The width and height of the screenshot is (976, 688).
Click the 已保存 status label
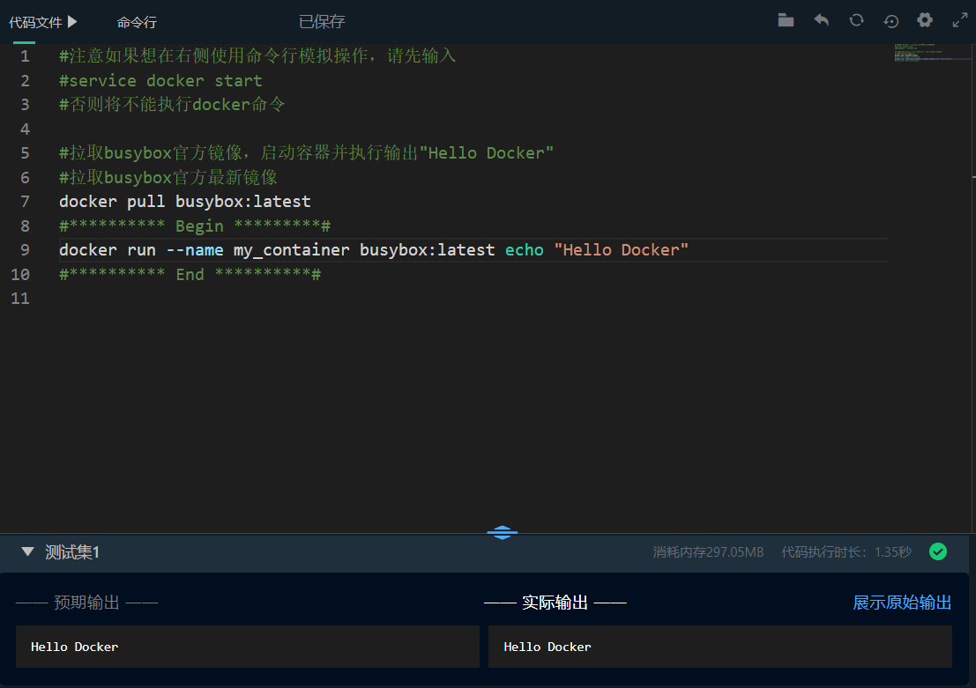point(321,20)
